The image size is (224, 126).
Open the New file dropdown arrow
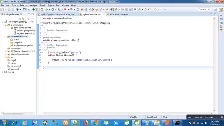point(6,9)
